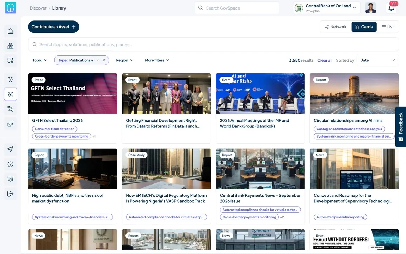406x254 pixels.
Task: Click the Feedback side tab
Action: (x=401, y=127)
